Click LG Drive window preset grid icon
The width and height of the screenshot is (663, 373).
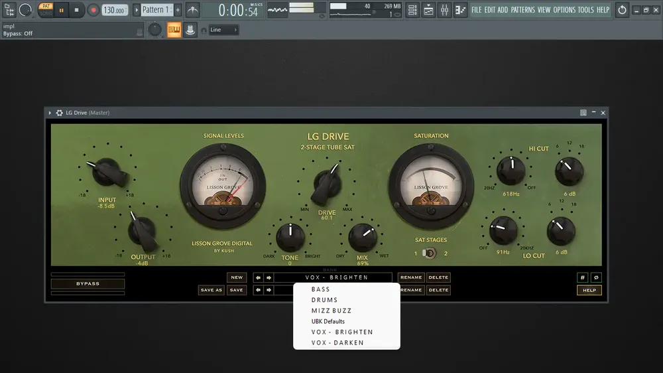tap(583, 113)
